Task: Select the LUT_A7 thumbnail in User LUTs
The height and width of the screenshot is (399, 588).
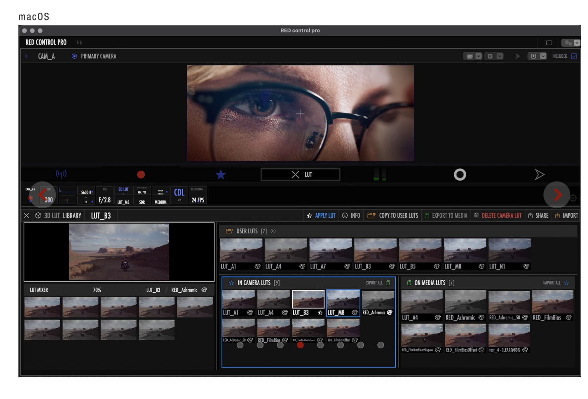Action: (330, 251)
